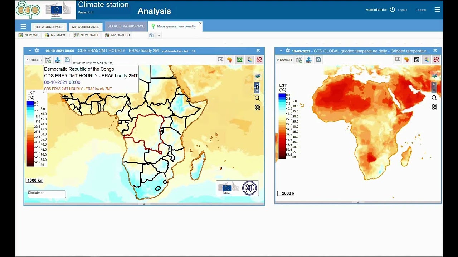This screenshot has width=458, height=257.
Task: Click magnifier zoom tool in GTS map
Action: 434,98
